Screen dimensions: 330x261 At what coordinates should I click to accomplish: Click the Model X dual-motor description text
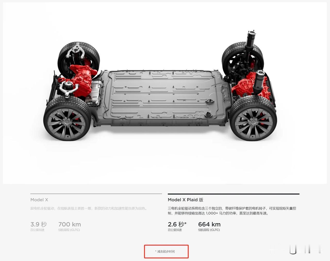(89, 208)
